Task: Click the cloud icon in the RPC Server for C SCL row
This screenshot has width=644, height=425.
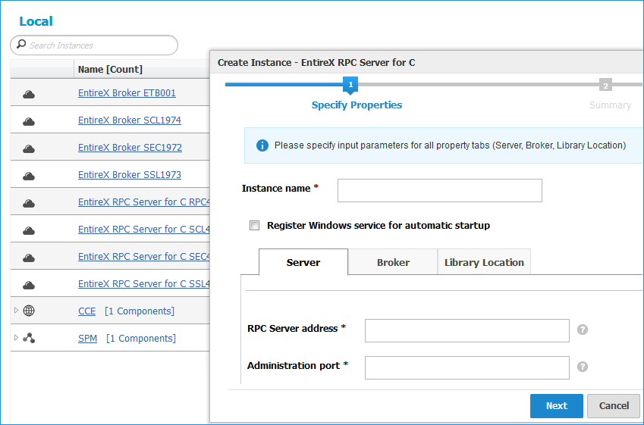Action: (x=29, y=231)
